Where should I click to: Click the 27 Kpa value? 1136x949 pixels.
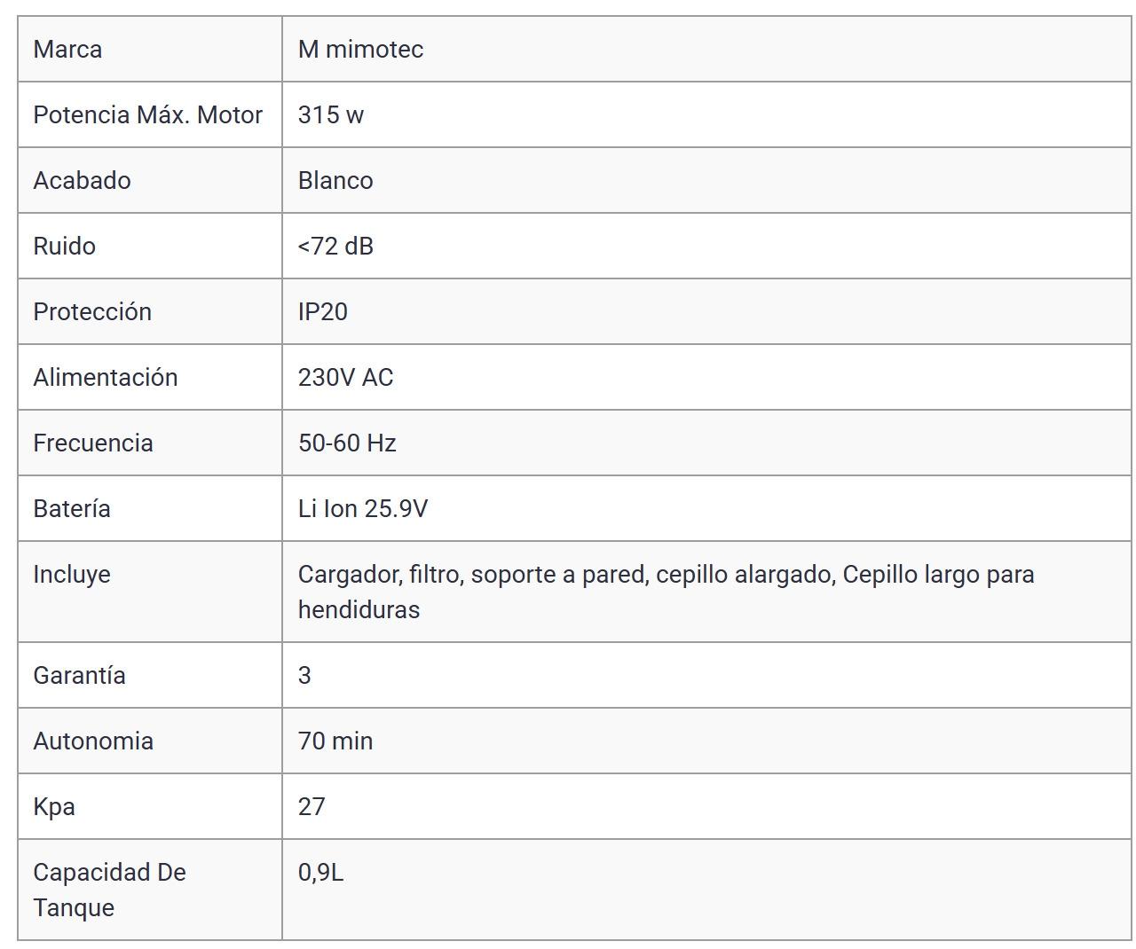tap(312, 806)
